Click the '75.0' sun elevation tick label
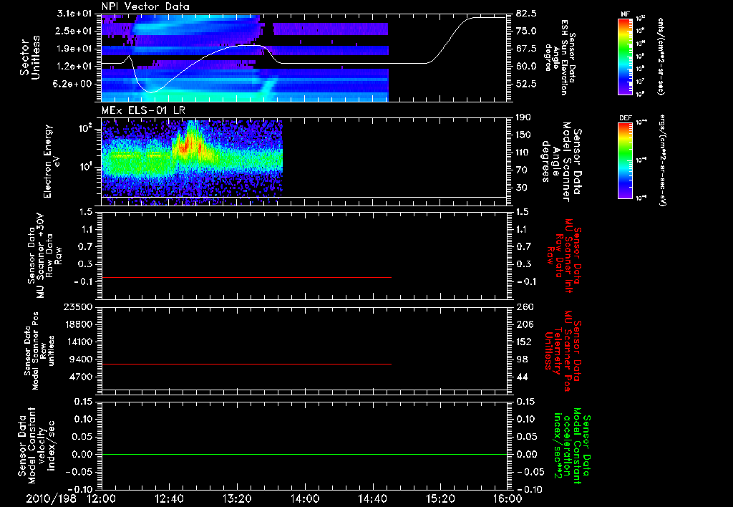The image size is (733, 507). (x=526, y=31)
